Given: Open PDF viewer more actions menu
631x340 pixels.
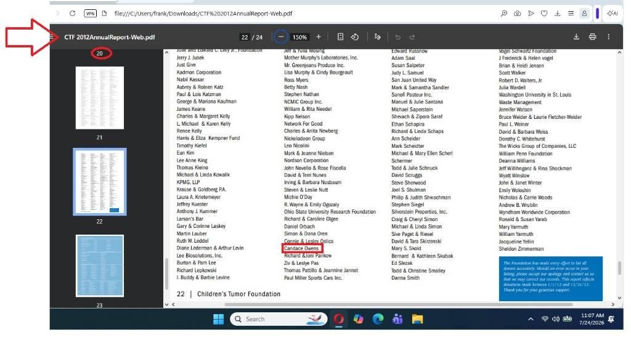Looking at the screenshot, I should 608,36.
